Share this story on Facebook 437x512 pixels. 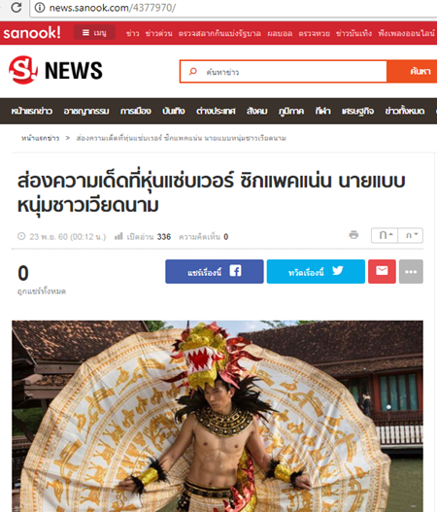pyautogui.click(x=214, y=271)
